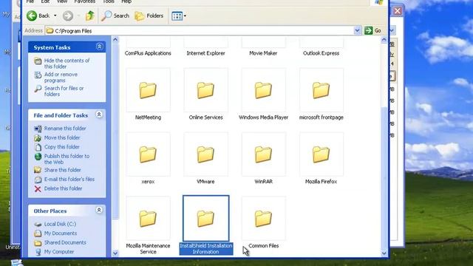
Task: Toggle the Folders pane
Action: 149,16
